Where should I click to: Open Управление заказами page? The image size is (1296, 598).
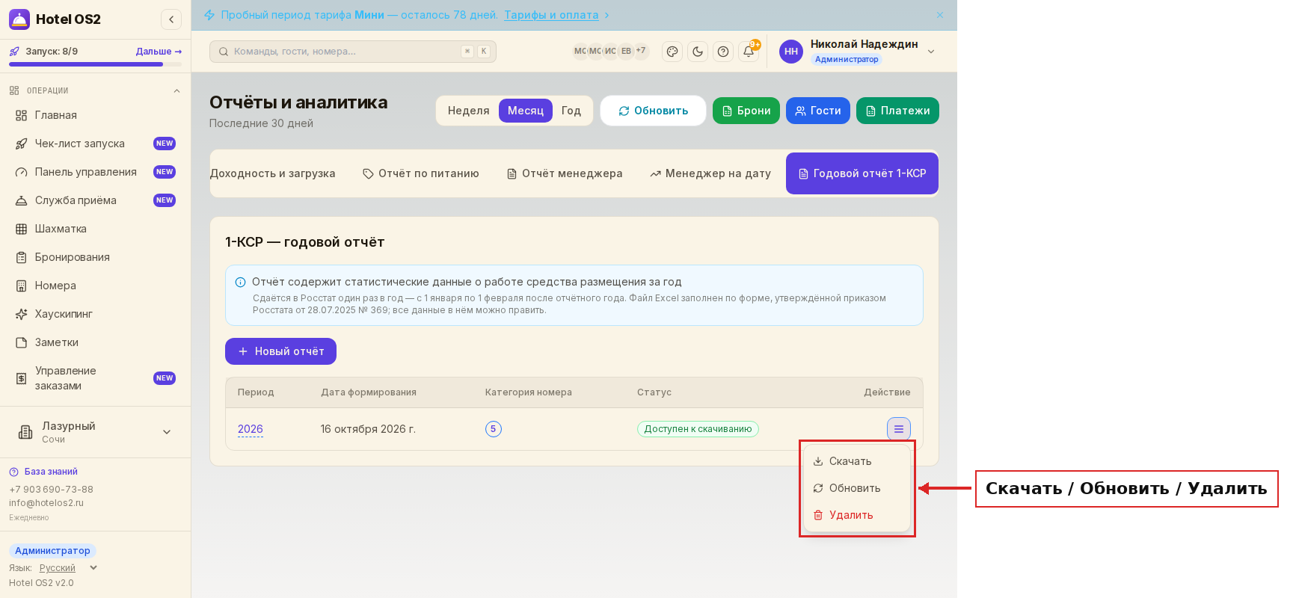[x=96, y=378]
